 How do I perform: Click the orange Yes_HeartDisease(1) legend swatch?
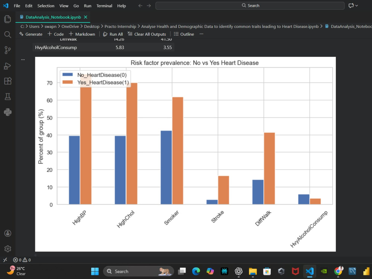click(67, 82)
